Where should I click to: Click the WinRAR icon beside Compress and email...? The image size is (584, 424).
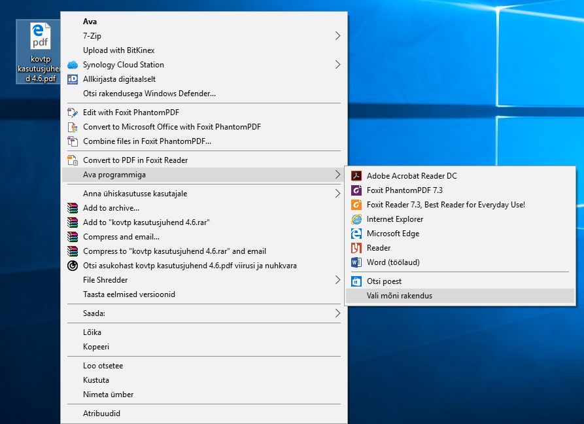tap(73, 237)
